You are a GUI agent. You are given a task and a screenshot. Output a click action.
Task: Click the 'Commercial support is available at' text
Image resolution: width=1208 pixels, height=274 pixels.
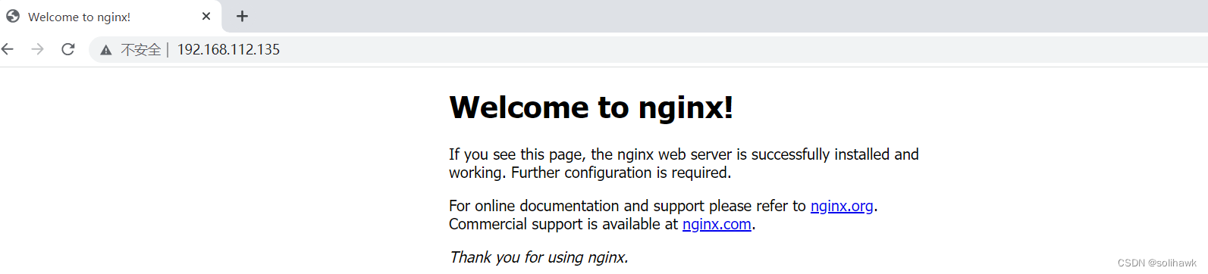(563, 224)
